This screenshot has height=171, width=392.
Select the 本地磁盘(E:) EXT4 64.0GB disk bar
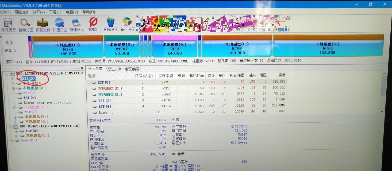click(x=174, y=46)
